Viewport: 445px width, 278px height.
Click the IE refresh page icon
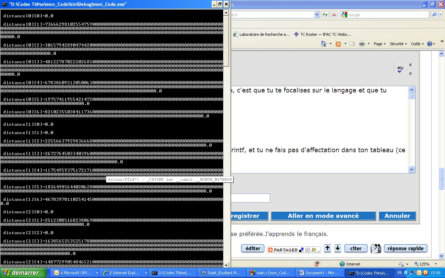325,15
